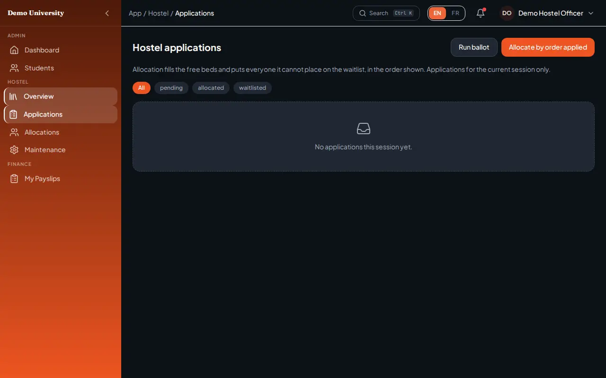The height and width of the screenshot is (378, 606).
Task: Click the Applications breadcrumb text
Action: click(195, 13)
